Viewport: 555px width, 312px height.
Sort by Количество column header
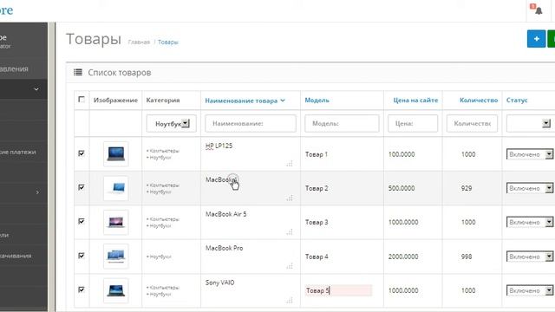tap(479, 101)
